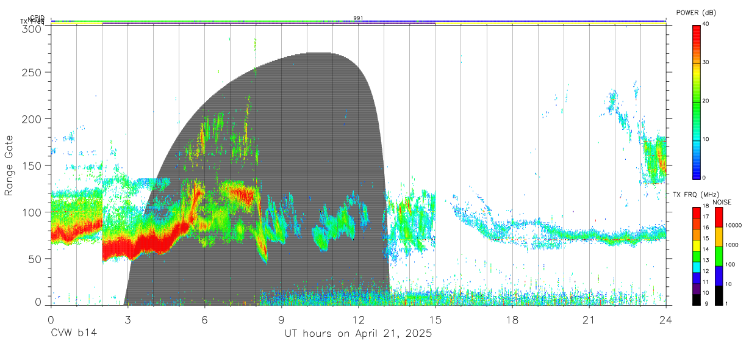Click the 15 tick on UT hours axis
Viewport: 749px width, 346px height.
435,320
